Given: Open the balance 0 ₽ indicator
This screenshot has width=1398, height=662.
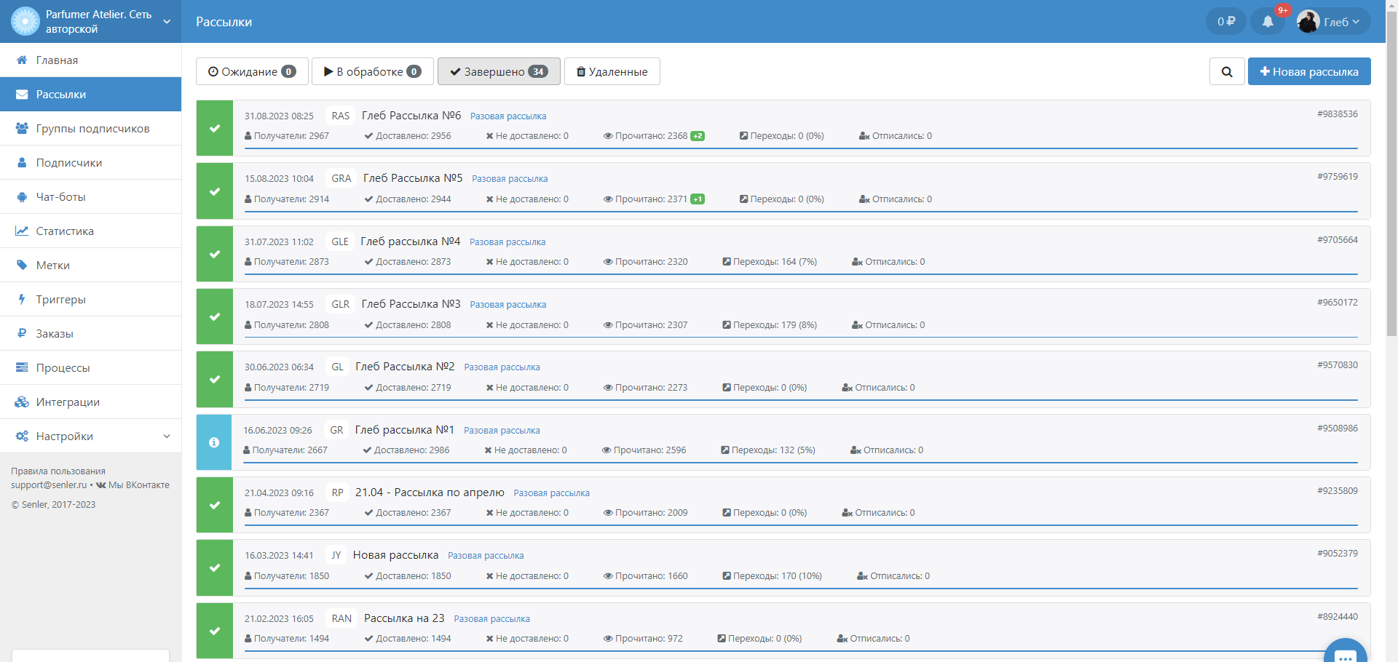Looking at the screenshot, I should [x=1226, y=22].
